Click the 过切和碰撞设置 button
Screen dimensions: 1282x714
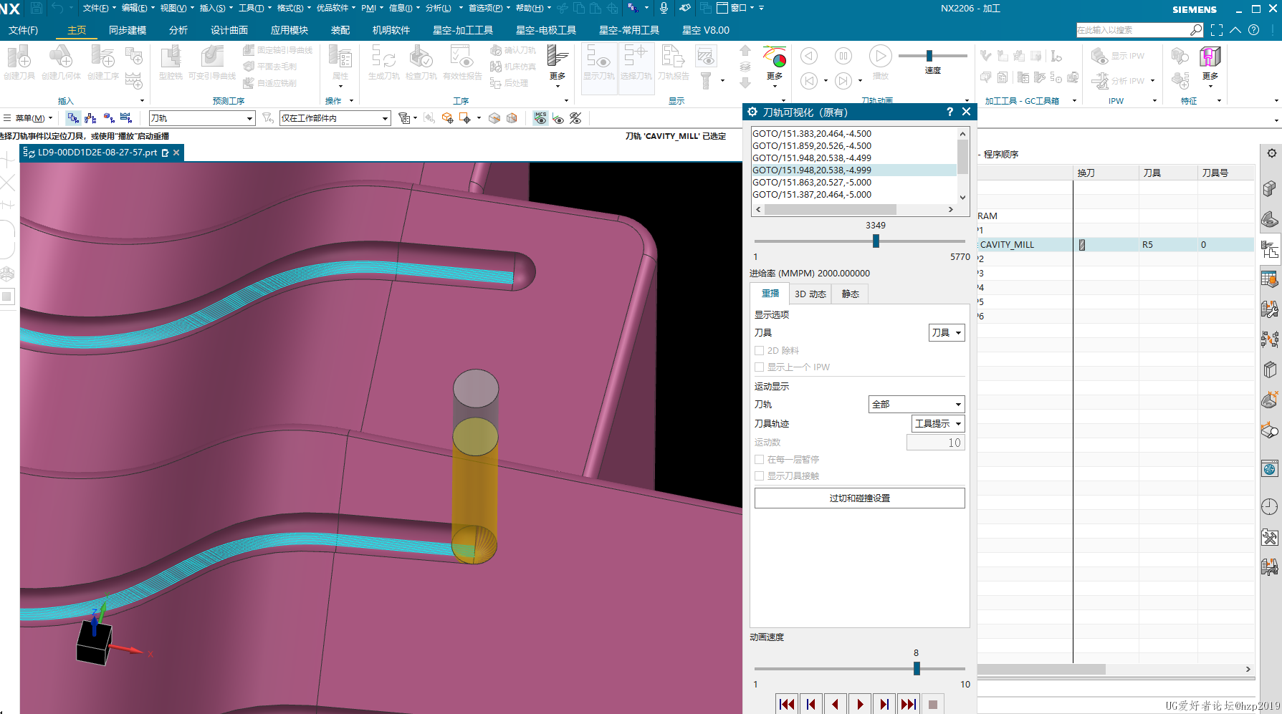click(859, 498)
